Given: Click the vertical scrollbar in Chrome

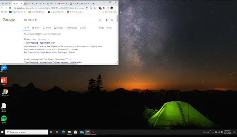Looking at the screenshot, I should pyautogui.click(x=117, y=19).
